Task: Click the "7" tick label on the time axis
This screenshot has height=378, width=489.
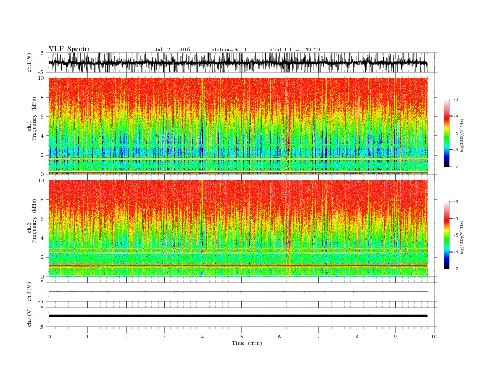Action: pos(319,337)
